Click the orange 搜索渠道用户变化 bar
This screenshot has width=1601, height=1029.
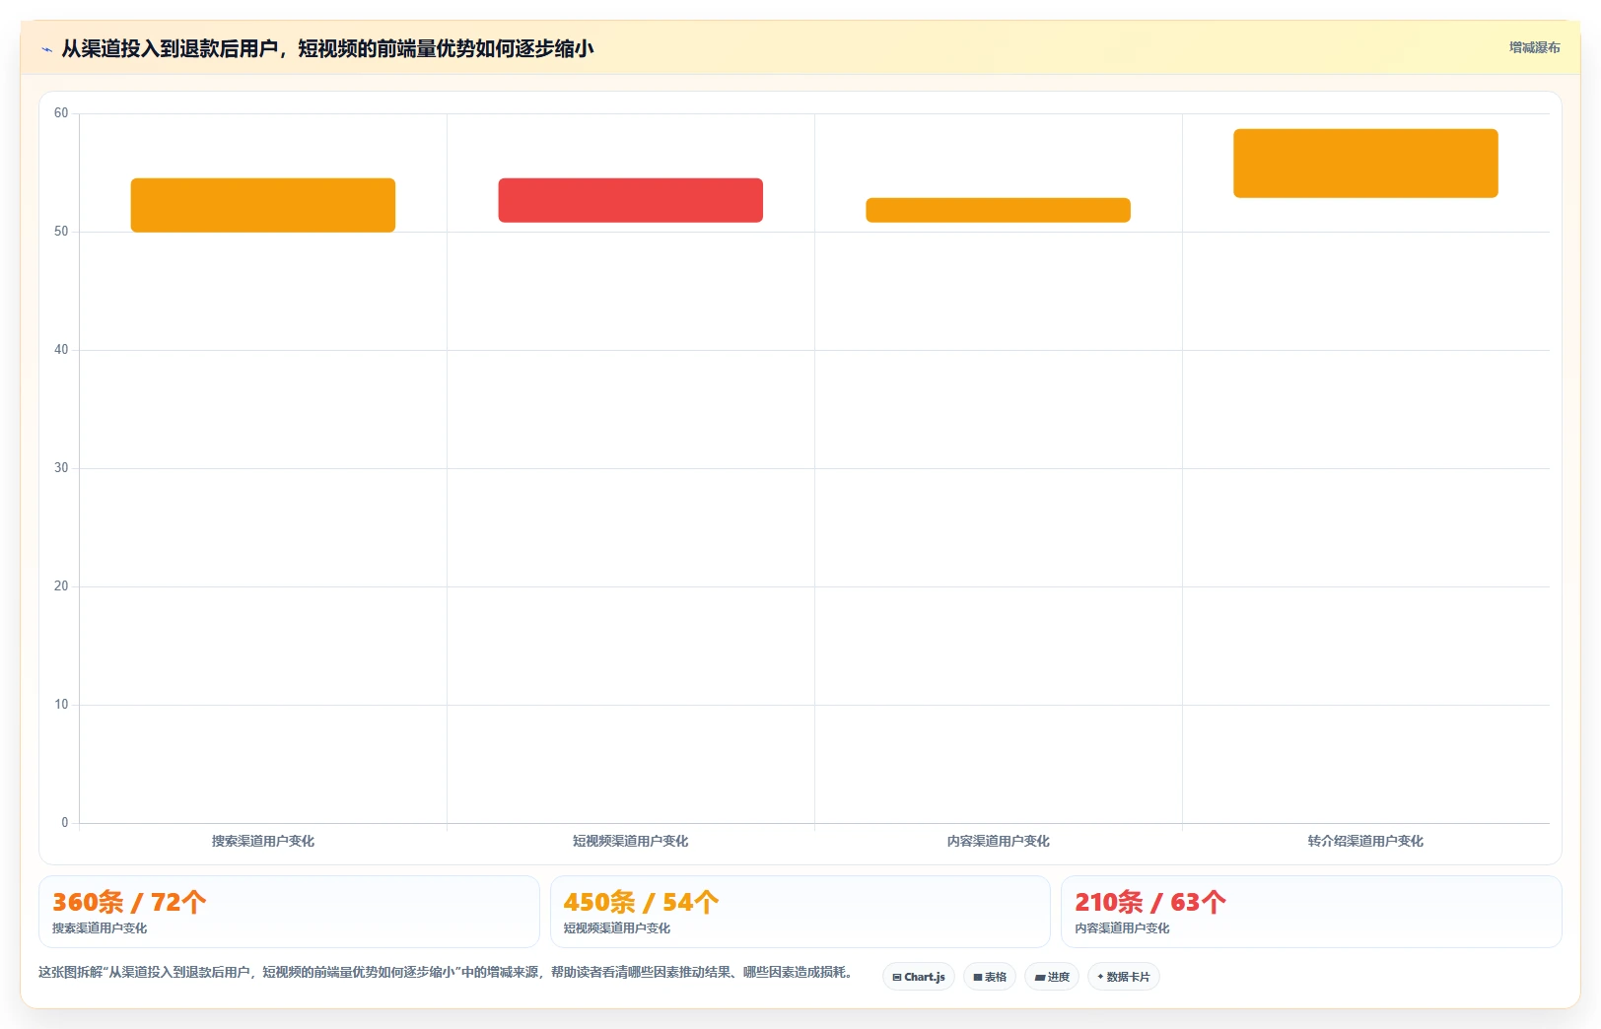tap(263, 205)
